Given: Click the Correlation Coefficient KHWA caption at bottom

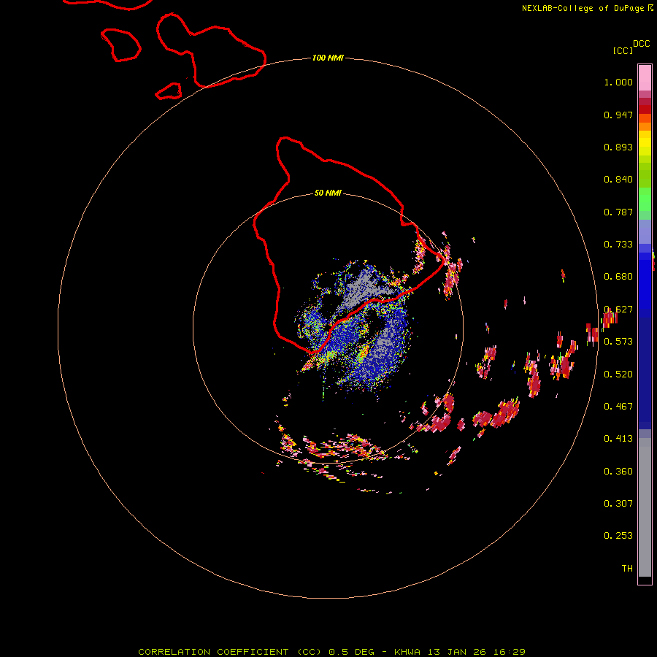Looking at the screenshot, I should point(331,652).
